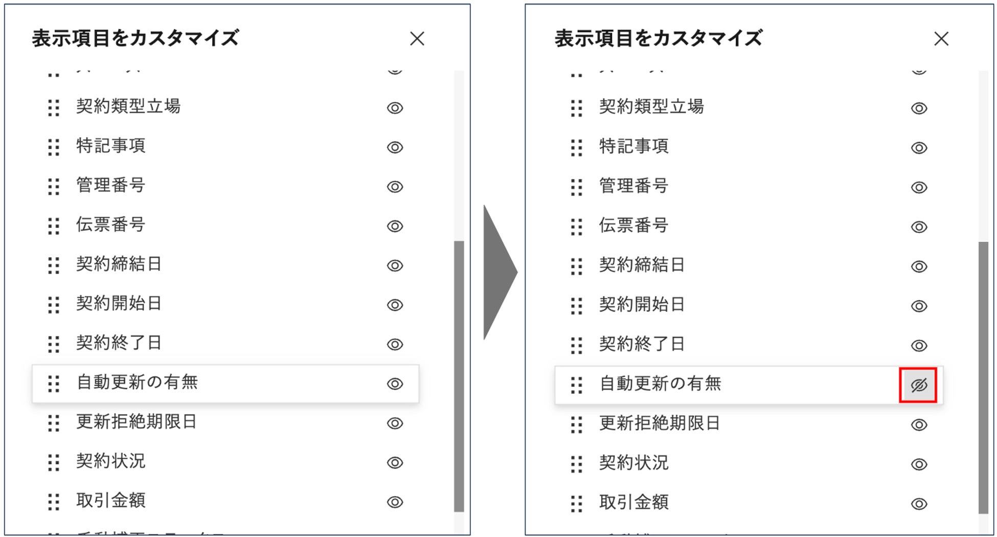The height and width of the screenshot is (537, 997).
Task: Click the crossed-out eye icon for 自動更新の有無
Action: tap(918, 385)
